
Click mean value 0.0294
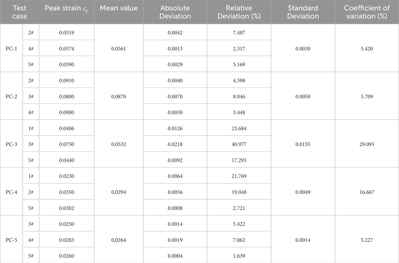(x=118, y=192)
